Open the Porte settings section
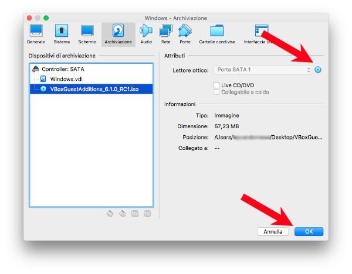The height and width of the screenshot is (274, 352). pos(185,35)
